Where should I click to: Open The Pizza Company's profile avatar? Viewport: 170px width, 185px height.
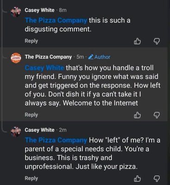(x=16, y=58)
